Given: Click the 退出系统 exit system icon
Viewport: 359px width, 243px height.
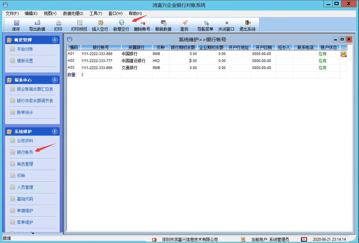Looking at the screenshot, I should click(x=248, y=23).
